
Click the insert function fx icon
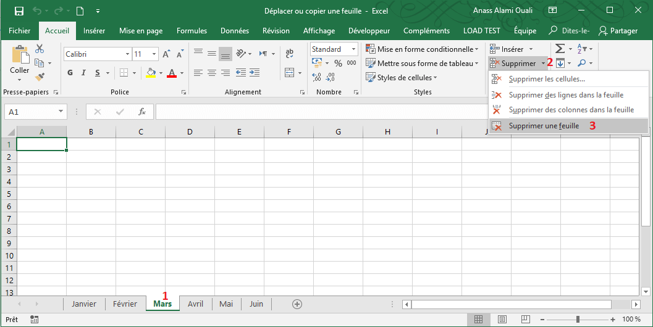142,112
